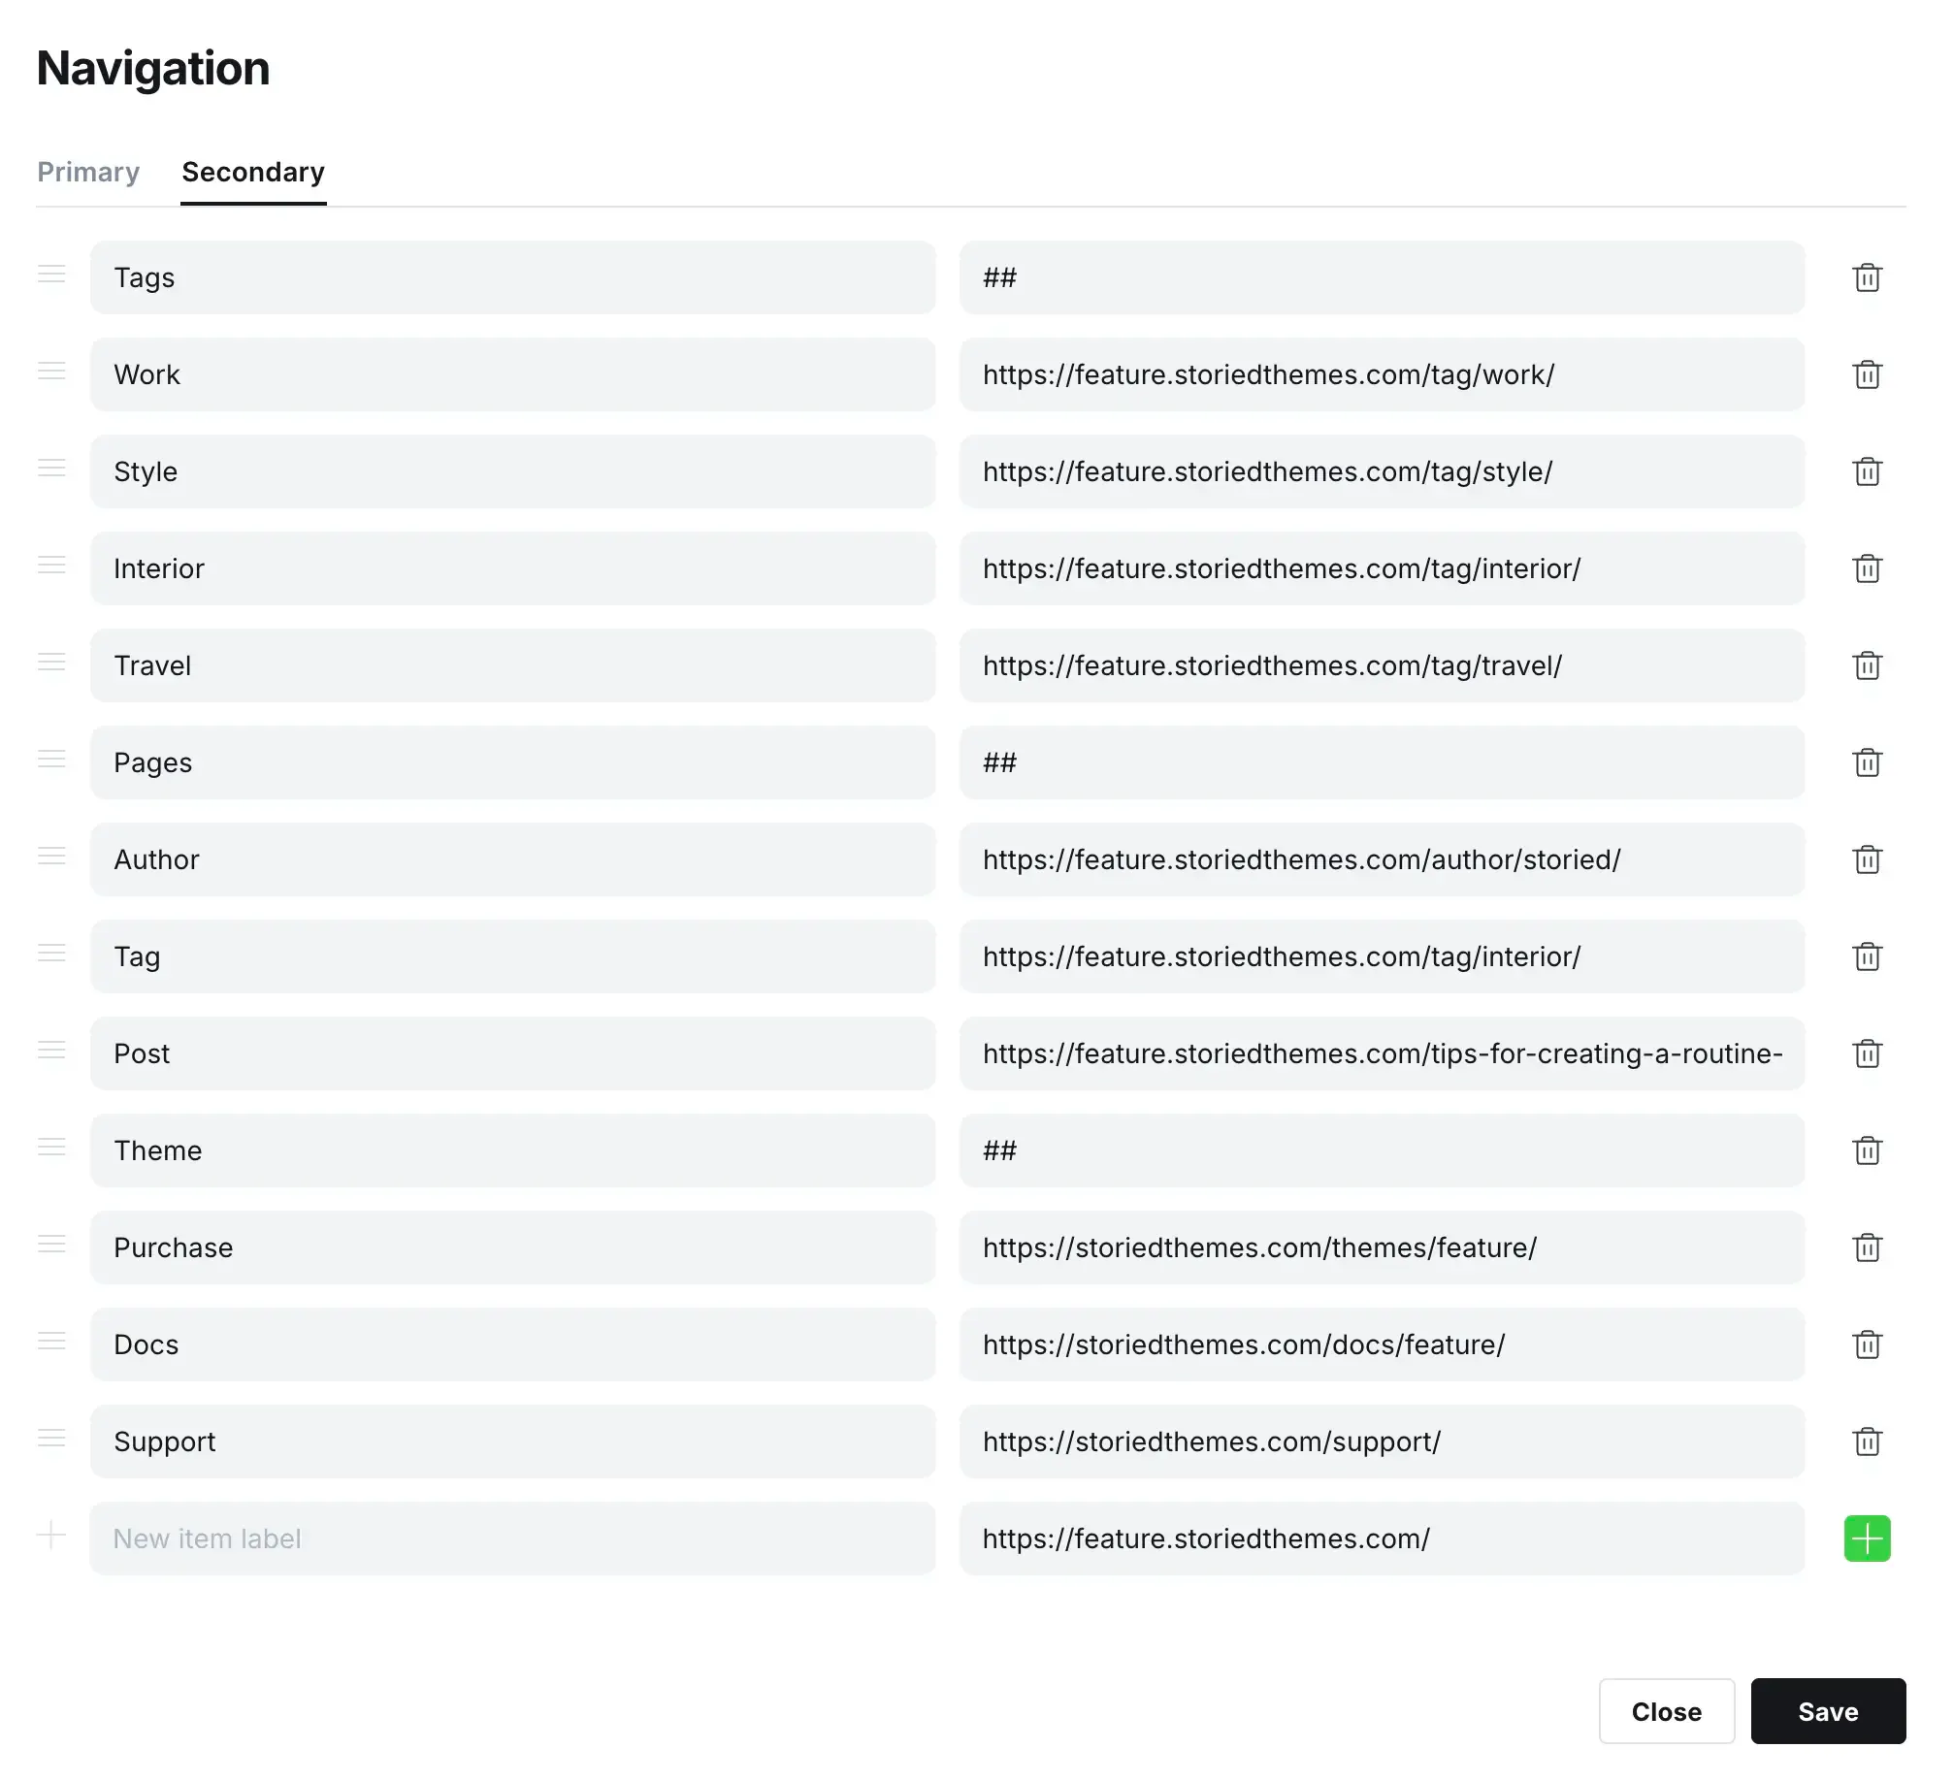
Task: Edit the Tag row URL field
Action: 1382,956
